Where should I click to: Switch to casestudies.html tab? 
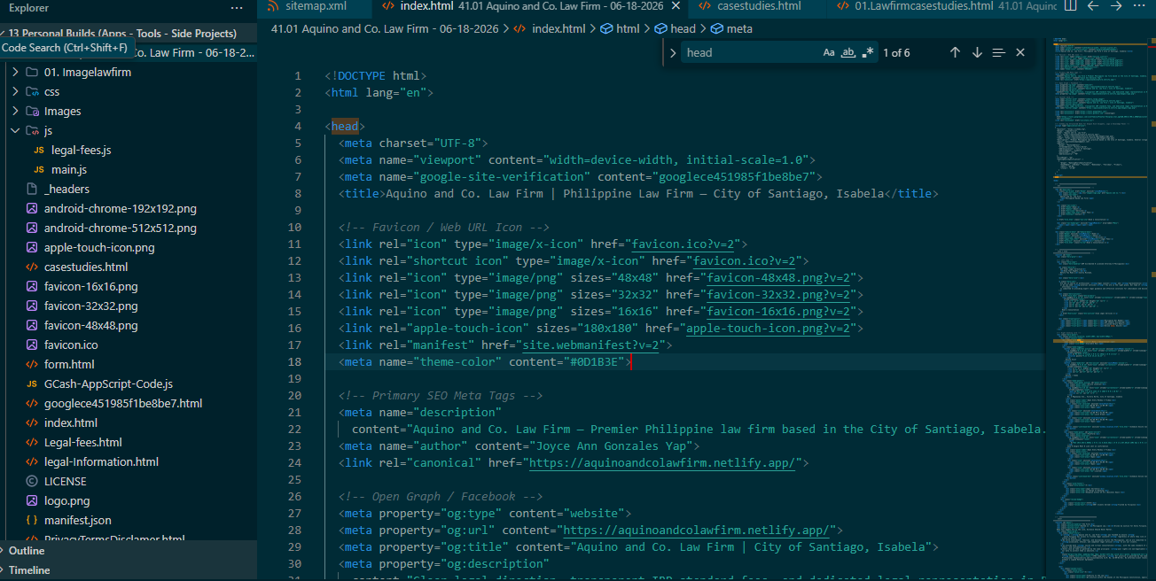click(x=758, y=6)
